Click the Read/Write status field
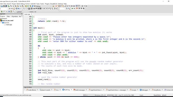Viewport: 173px width, 97px height. click(157, 95)
